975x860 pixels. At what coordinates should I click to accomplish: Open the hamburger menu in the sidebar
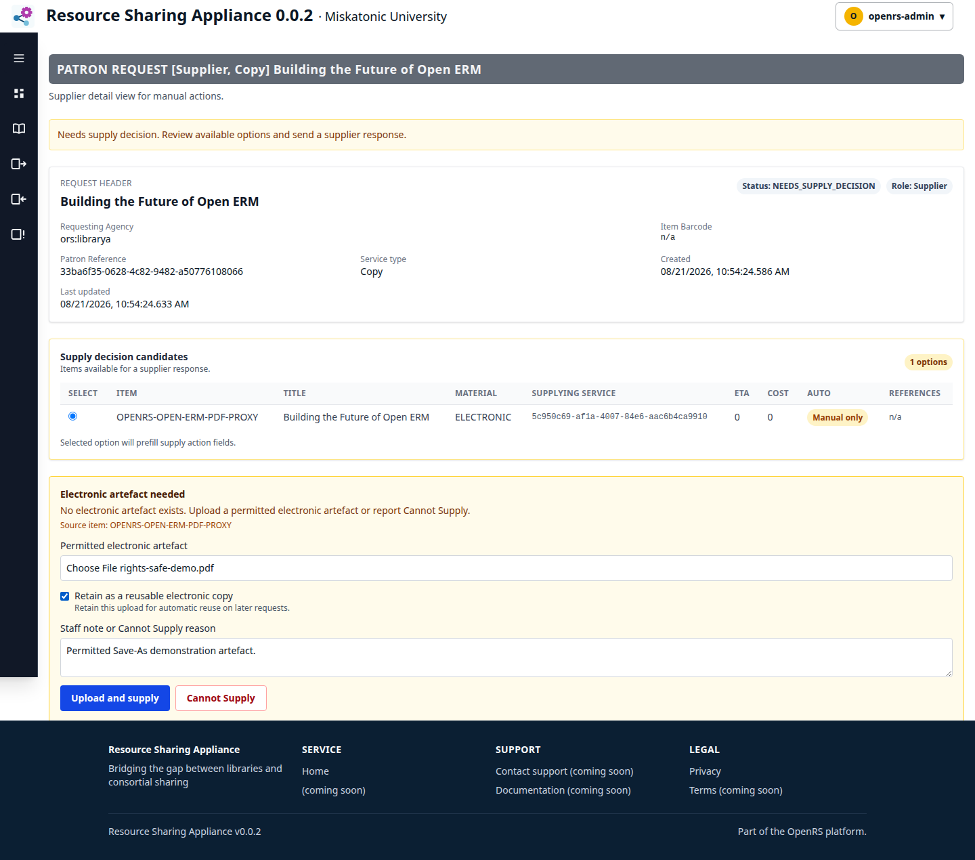[x=19, y=58]
